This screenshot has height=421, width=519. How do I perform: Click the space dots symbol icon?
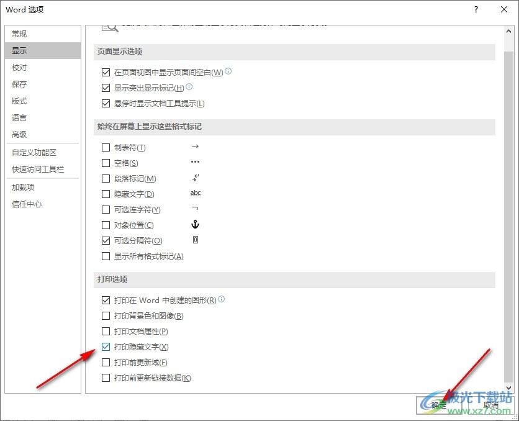pos(196,162)
